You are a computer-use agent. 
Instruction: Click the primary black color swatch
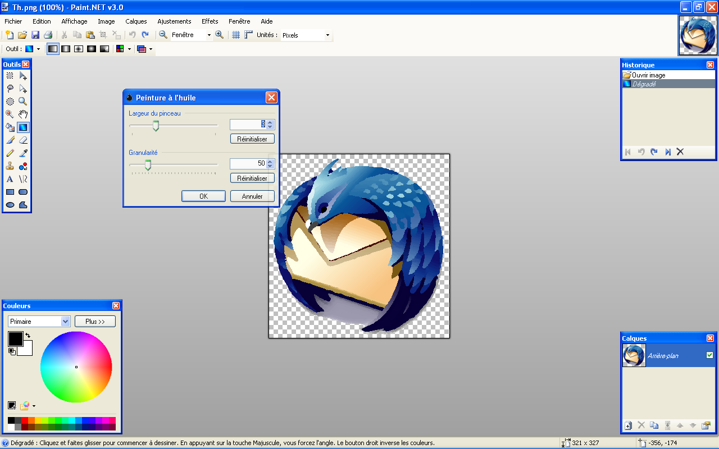pyautogui.click(x=15, y=339)
